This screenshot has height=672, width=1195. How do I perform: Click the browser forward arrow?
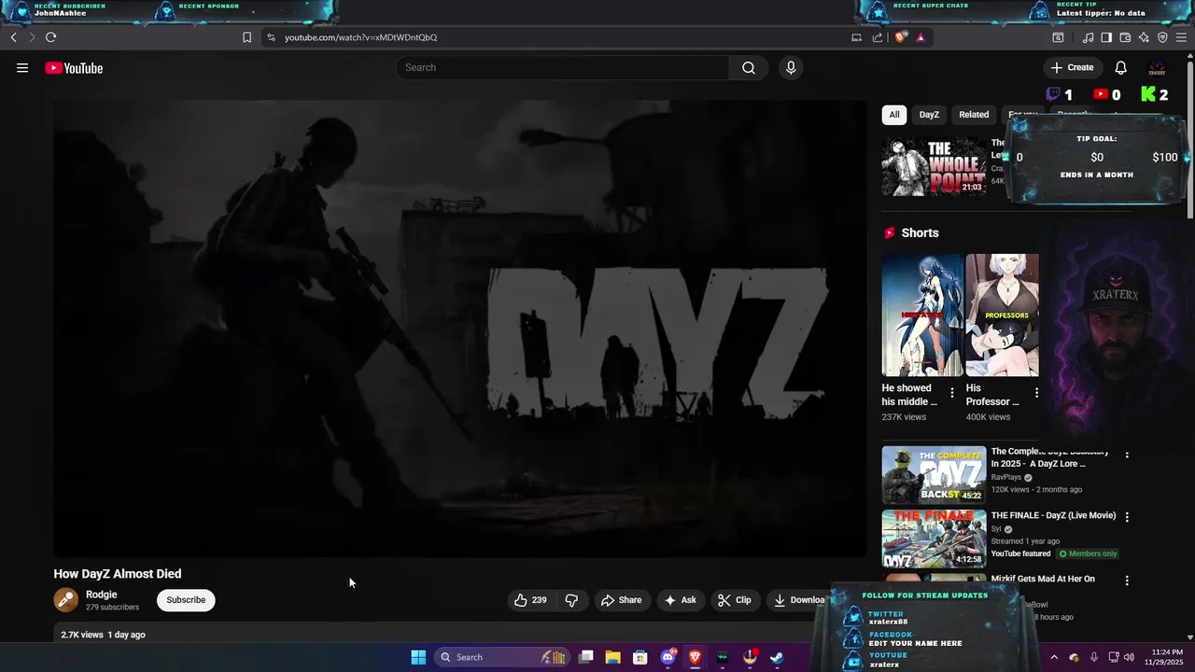coord(31,37)
